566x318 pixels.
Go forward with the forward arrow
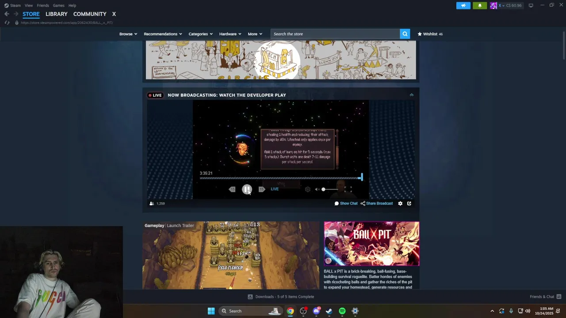tap(16, 14)
